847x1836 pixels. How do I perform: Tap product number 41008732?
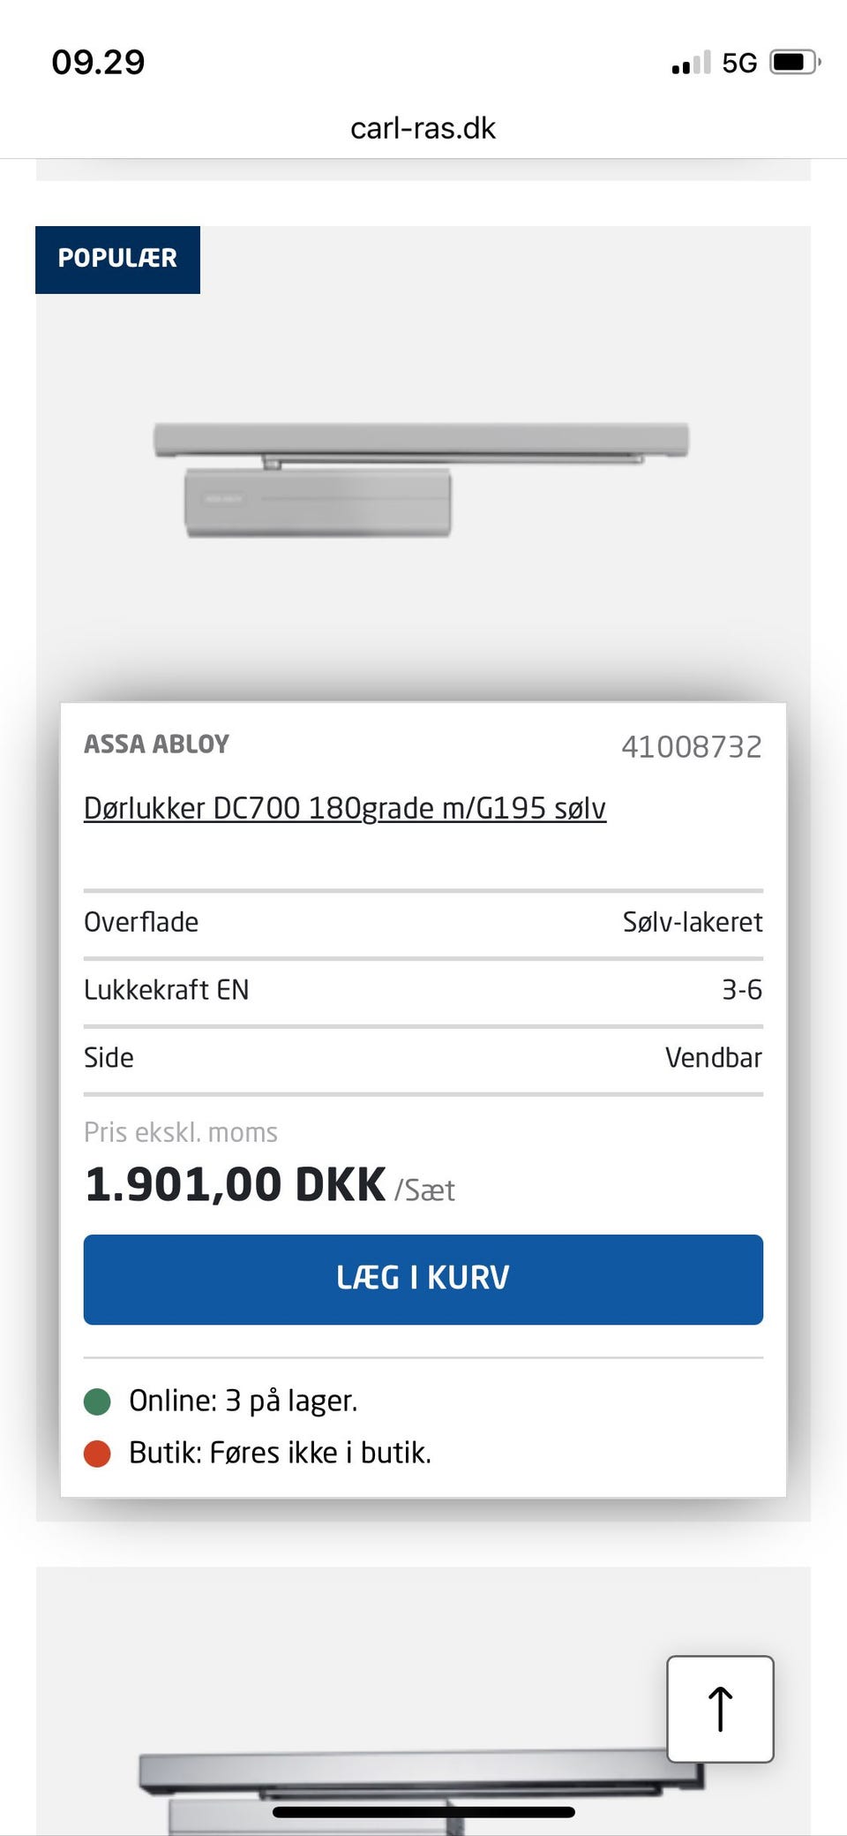692,747
